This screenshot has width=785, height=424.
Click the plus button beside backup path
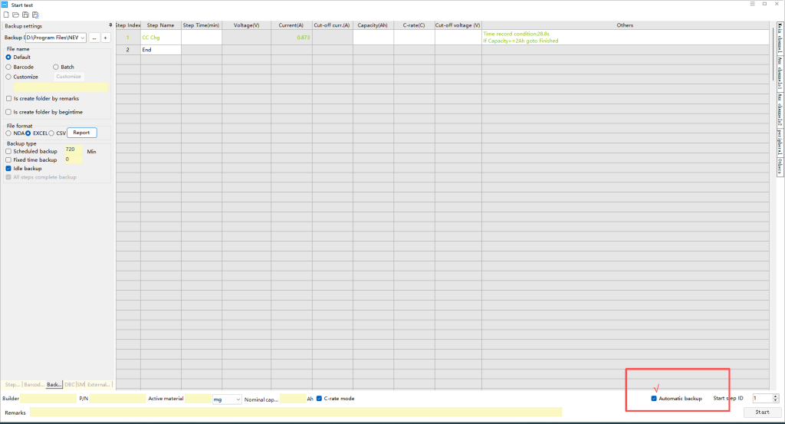point(106,37)
